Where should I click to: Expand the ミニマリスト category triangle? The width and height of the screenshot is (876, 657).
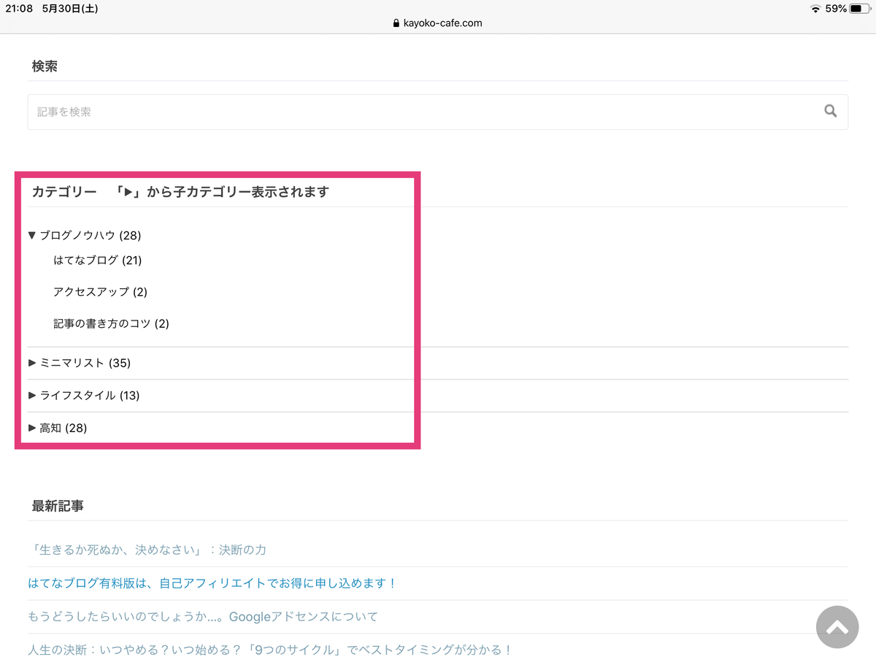32,363
